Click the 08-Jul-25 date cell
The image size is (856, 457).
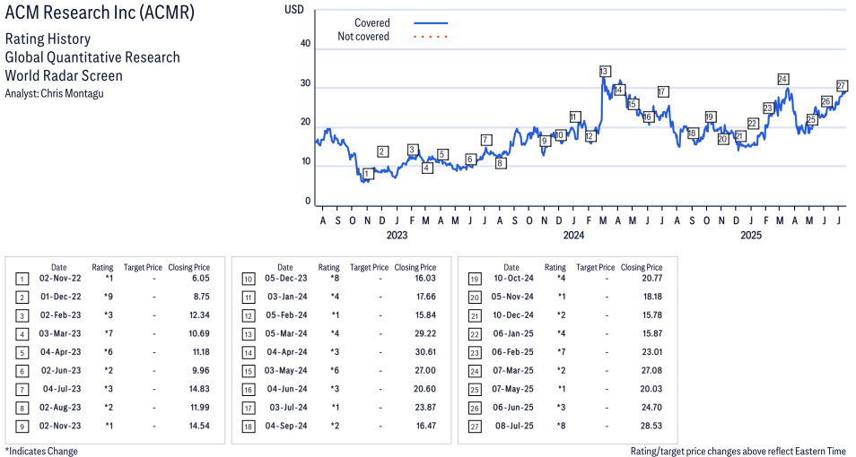[514, 427]
